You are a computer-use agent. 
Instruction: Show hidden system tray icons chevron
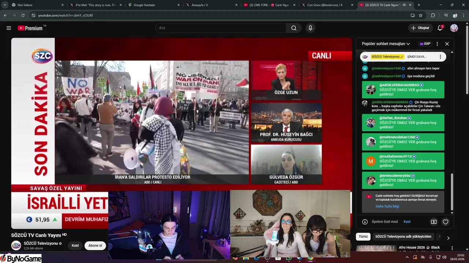pyautogui.click(x=407, y=258)
